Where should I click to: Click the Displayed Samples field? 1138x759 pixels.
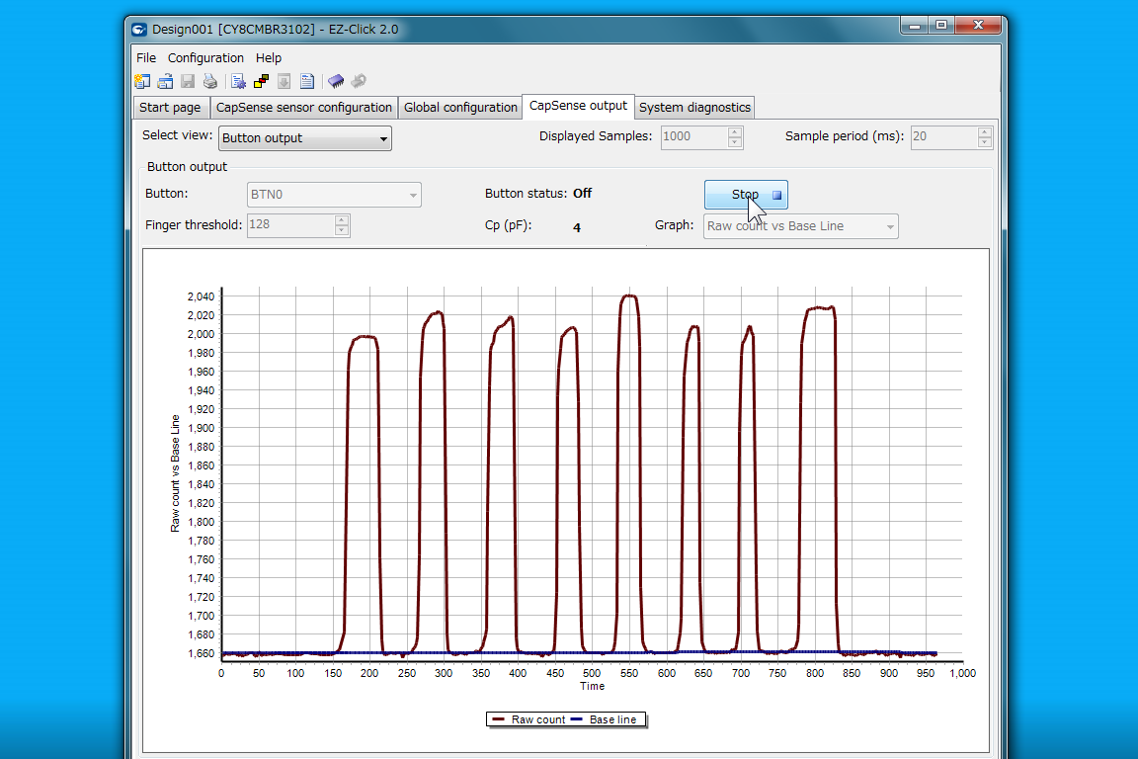(x=693, y=137)
